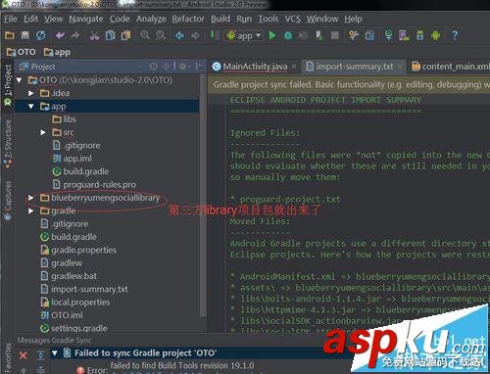The image size is (490, 374).
Task: Click the Paste toolbar icon
Action: pyautogui.click(x=125, y=35)
